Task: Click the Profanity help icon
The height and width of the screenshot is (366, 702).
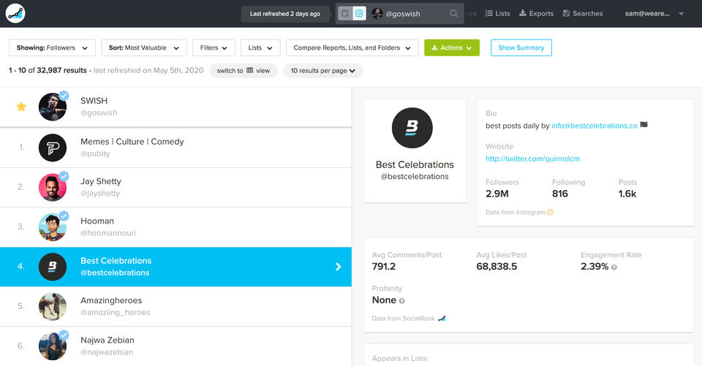Action: click(x=401, y=301)
